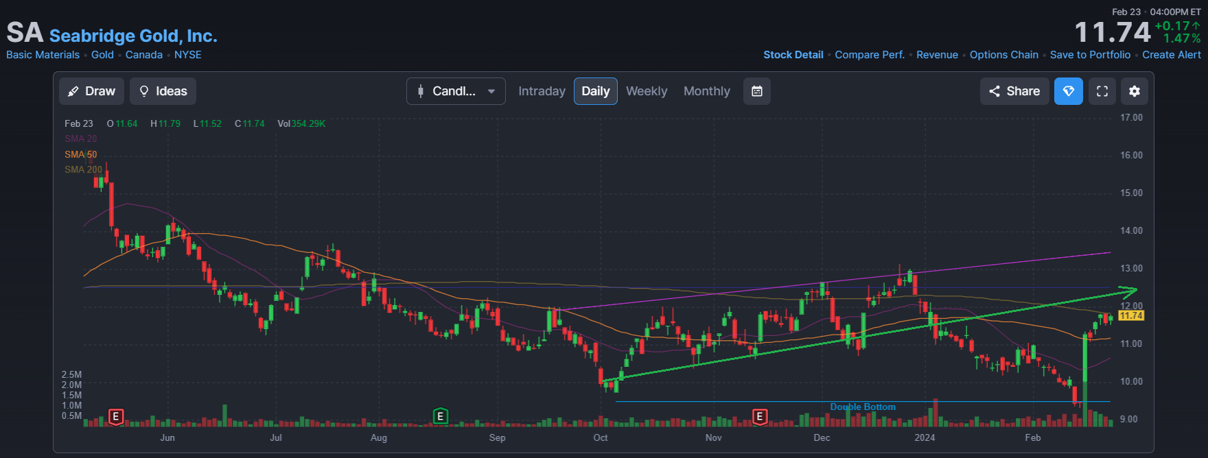The image size is (1208, 458).
Task: Open Compare Perf. link
Action: [870, 55]
